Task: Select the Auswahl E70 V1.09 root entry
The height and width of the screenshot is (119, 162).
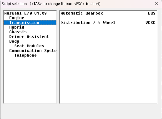Action: tap(25, 13)
